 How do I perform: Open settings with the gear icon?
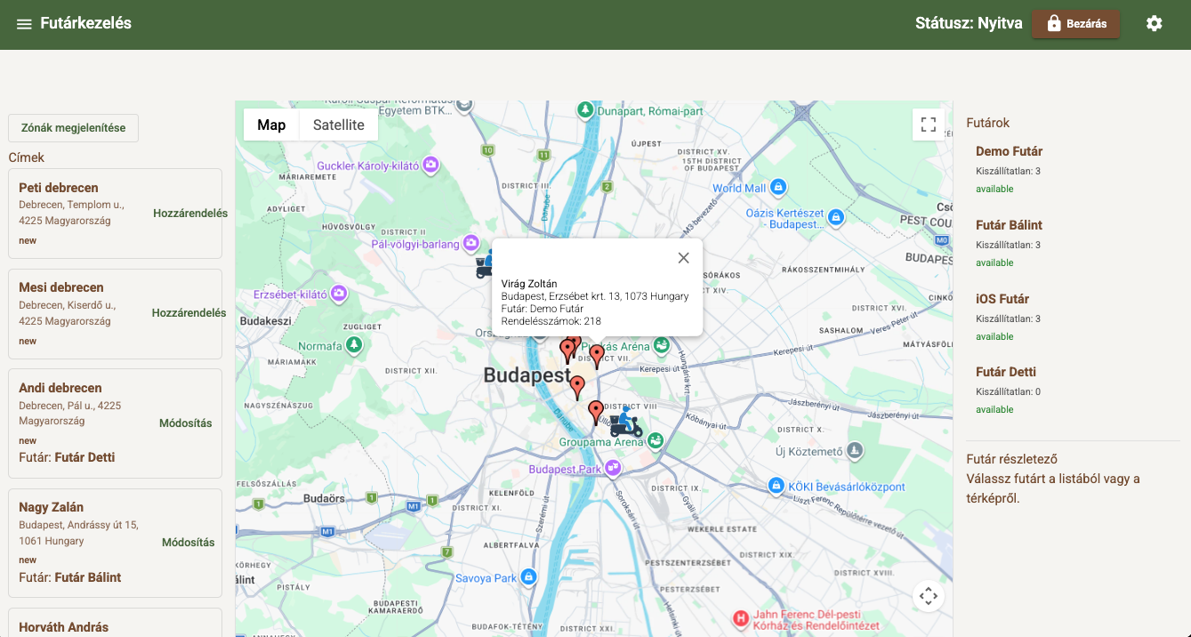click(x=1155, y=24)
